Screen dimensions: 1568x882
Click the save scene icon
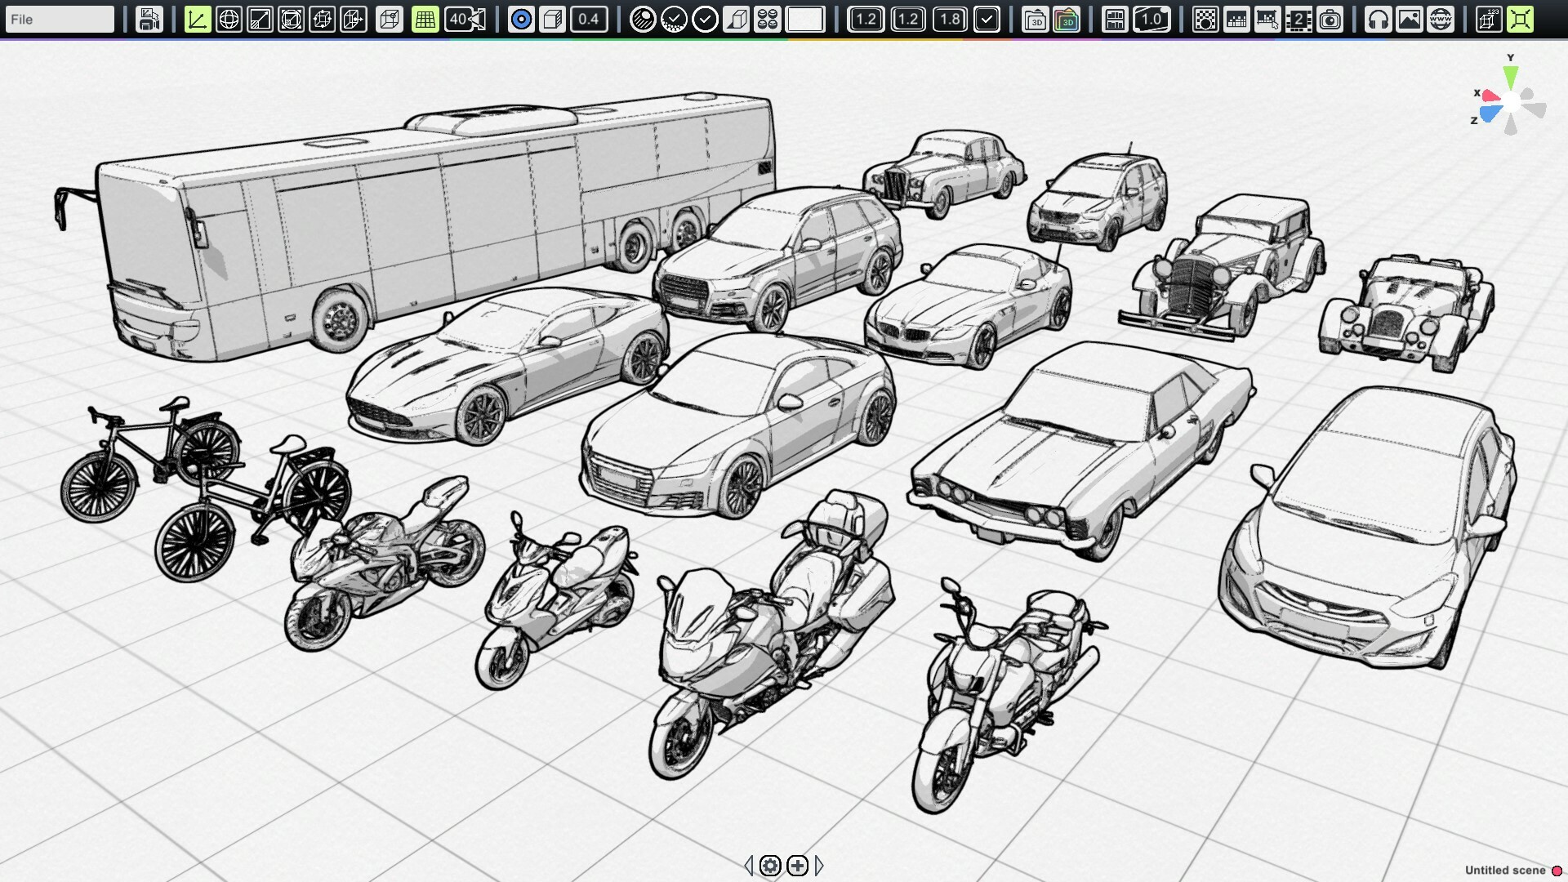[149, 19]
